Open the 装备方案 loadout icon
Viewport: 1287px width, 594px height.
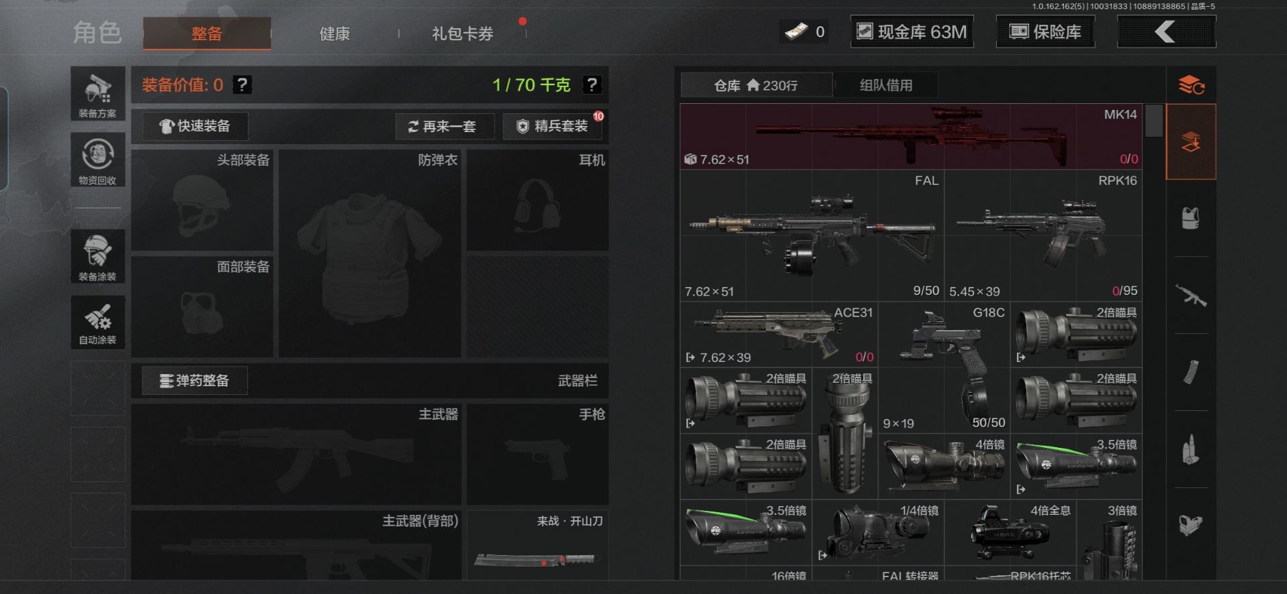pyautogui.click(x=98, y=94)
